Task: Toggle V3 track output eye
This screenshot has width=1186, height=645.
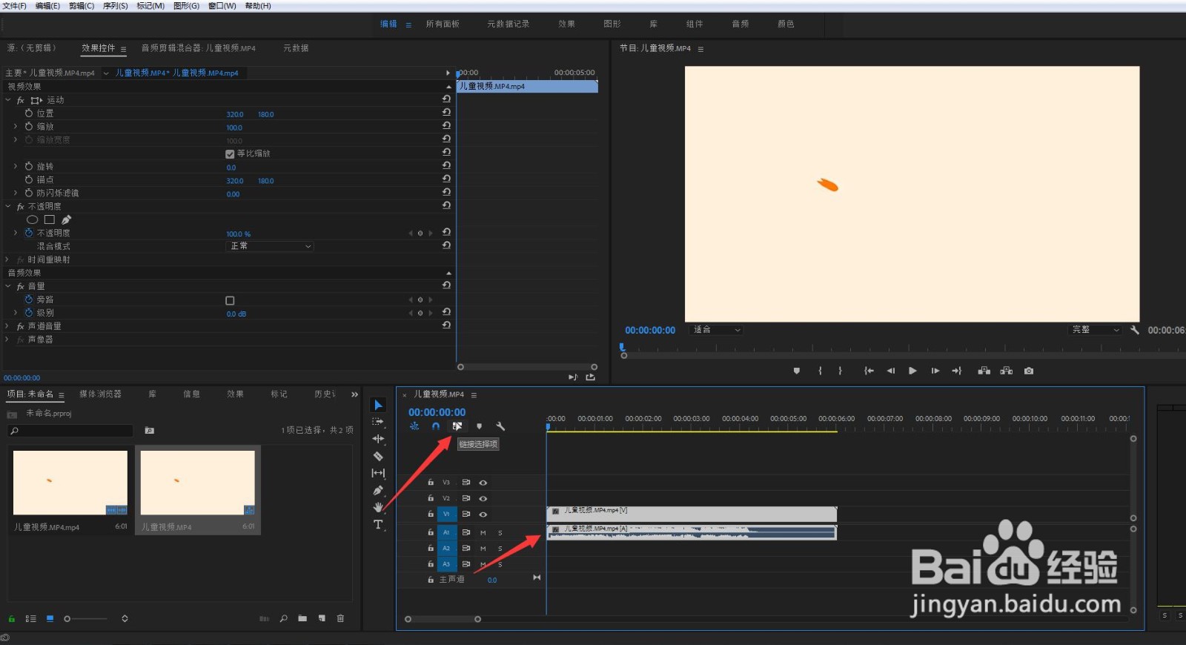Action: coord(483,483)
